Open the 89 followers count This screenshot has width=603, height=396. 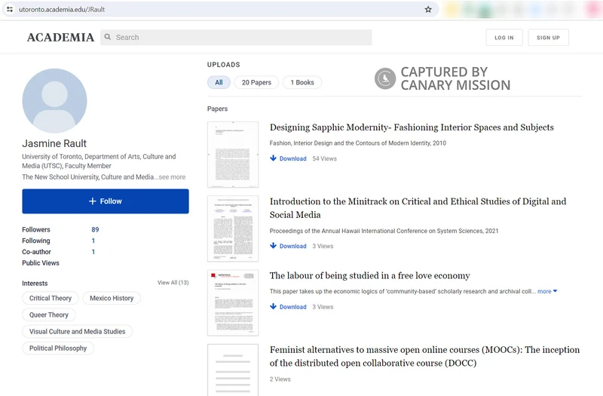click(95, 229)
